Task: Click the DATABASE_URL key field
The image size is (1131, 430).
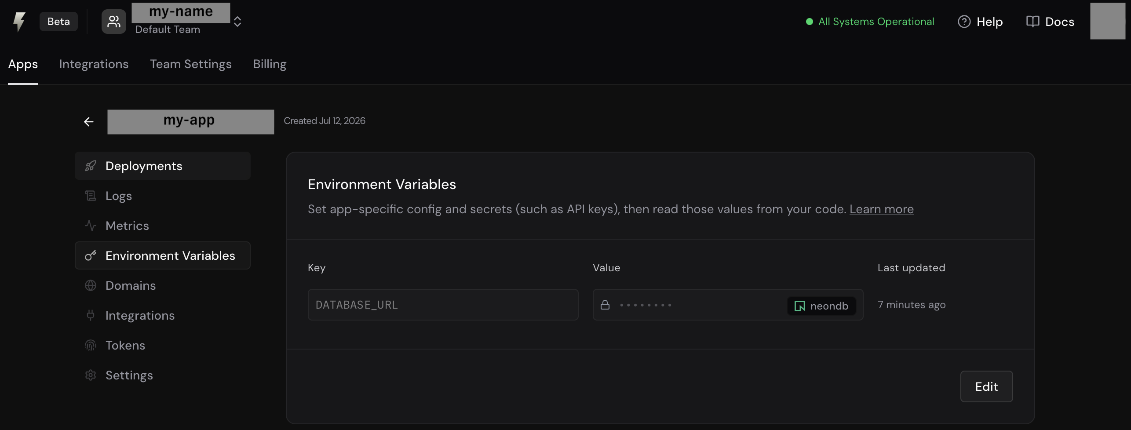Action: tap(443, 305)
